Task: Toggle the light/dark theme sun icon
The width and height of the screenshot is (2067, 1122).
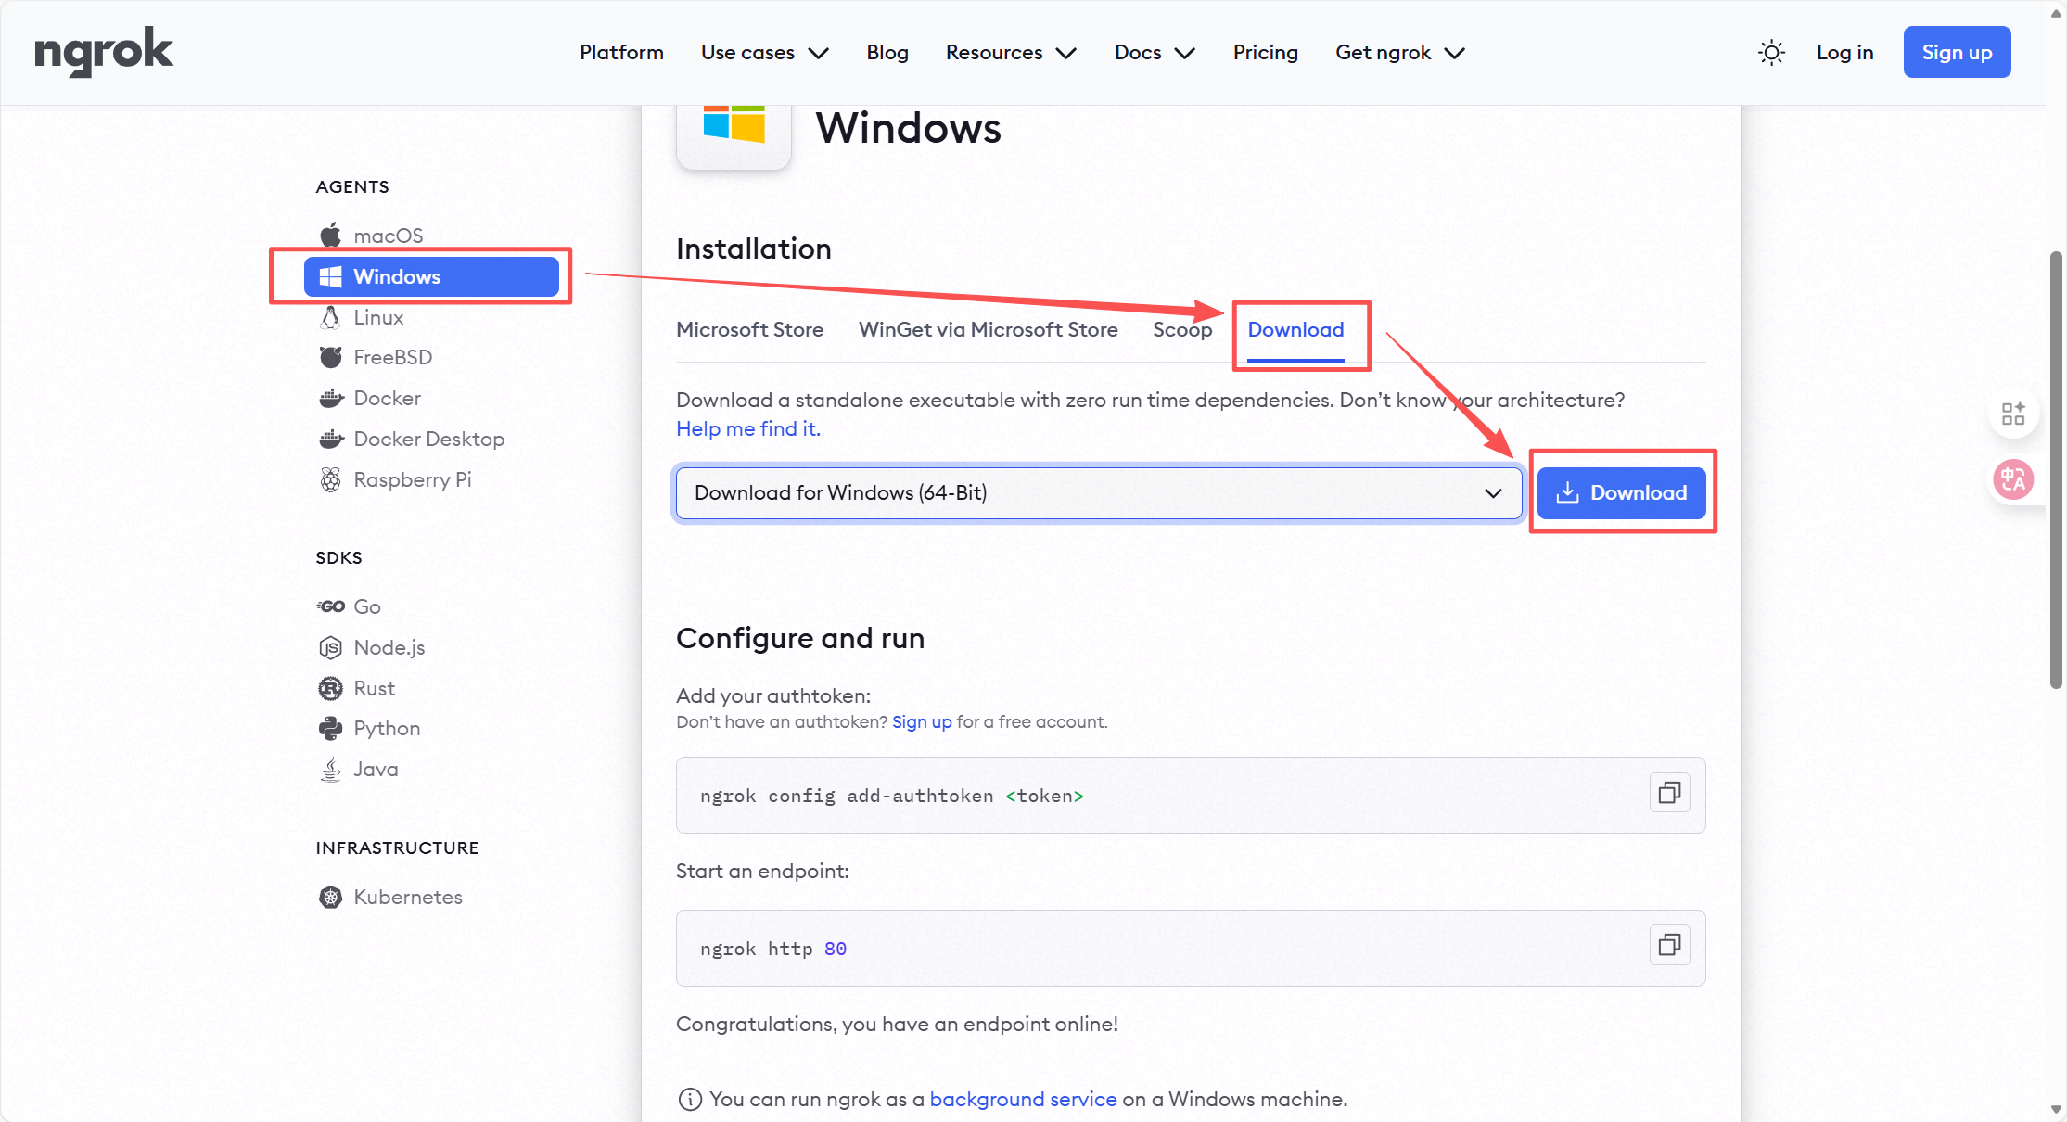Action: (1771, 53)
